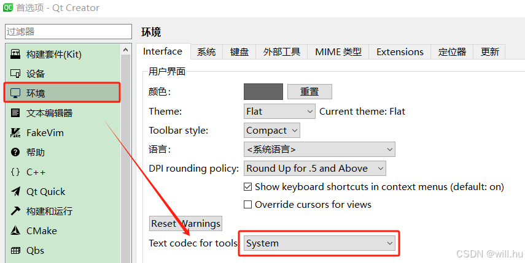Switch to the 系统 tab
The height and width of the screenshot is (263, 525).
pyautogui.click(x=206, y=52)
